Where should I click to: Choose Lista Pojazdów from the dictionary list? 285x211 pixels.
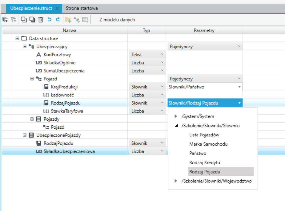204,135
